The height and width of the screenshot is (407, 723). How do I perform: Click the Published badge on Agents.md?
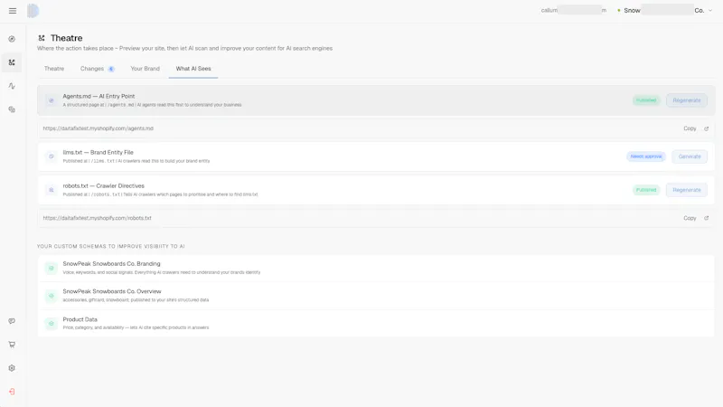(646, 100)
